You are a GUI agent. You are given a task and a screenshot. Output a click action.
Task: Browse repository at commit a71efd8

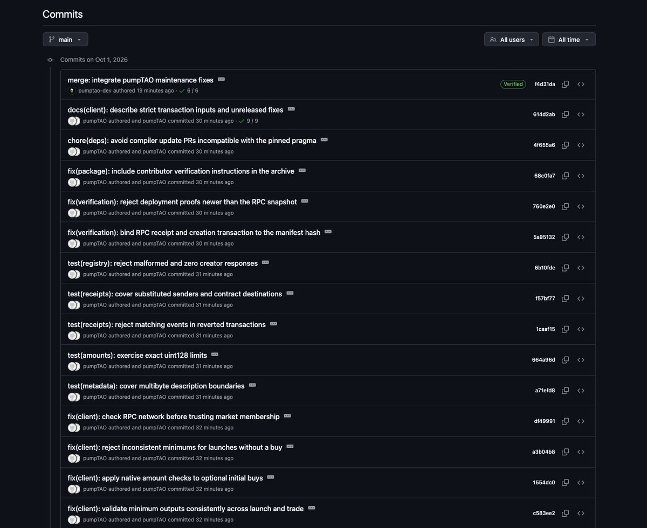tap(581, 391)
